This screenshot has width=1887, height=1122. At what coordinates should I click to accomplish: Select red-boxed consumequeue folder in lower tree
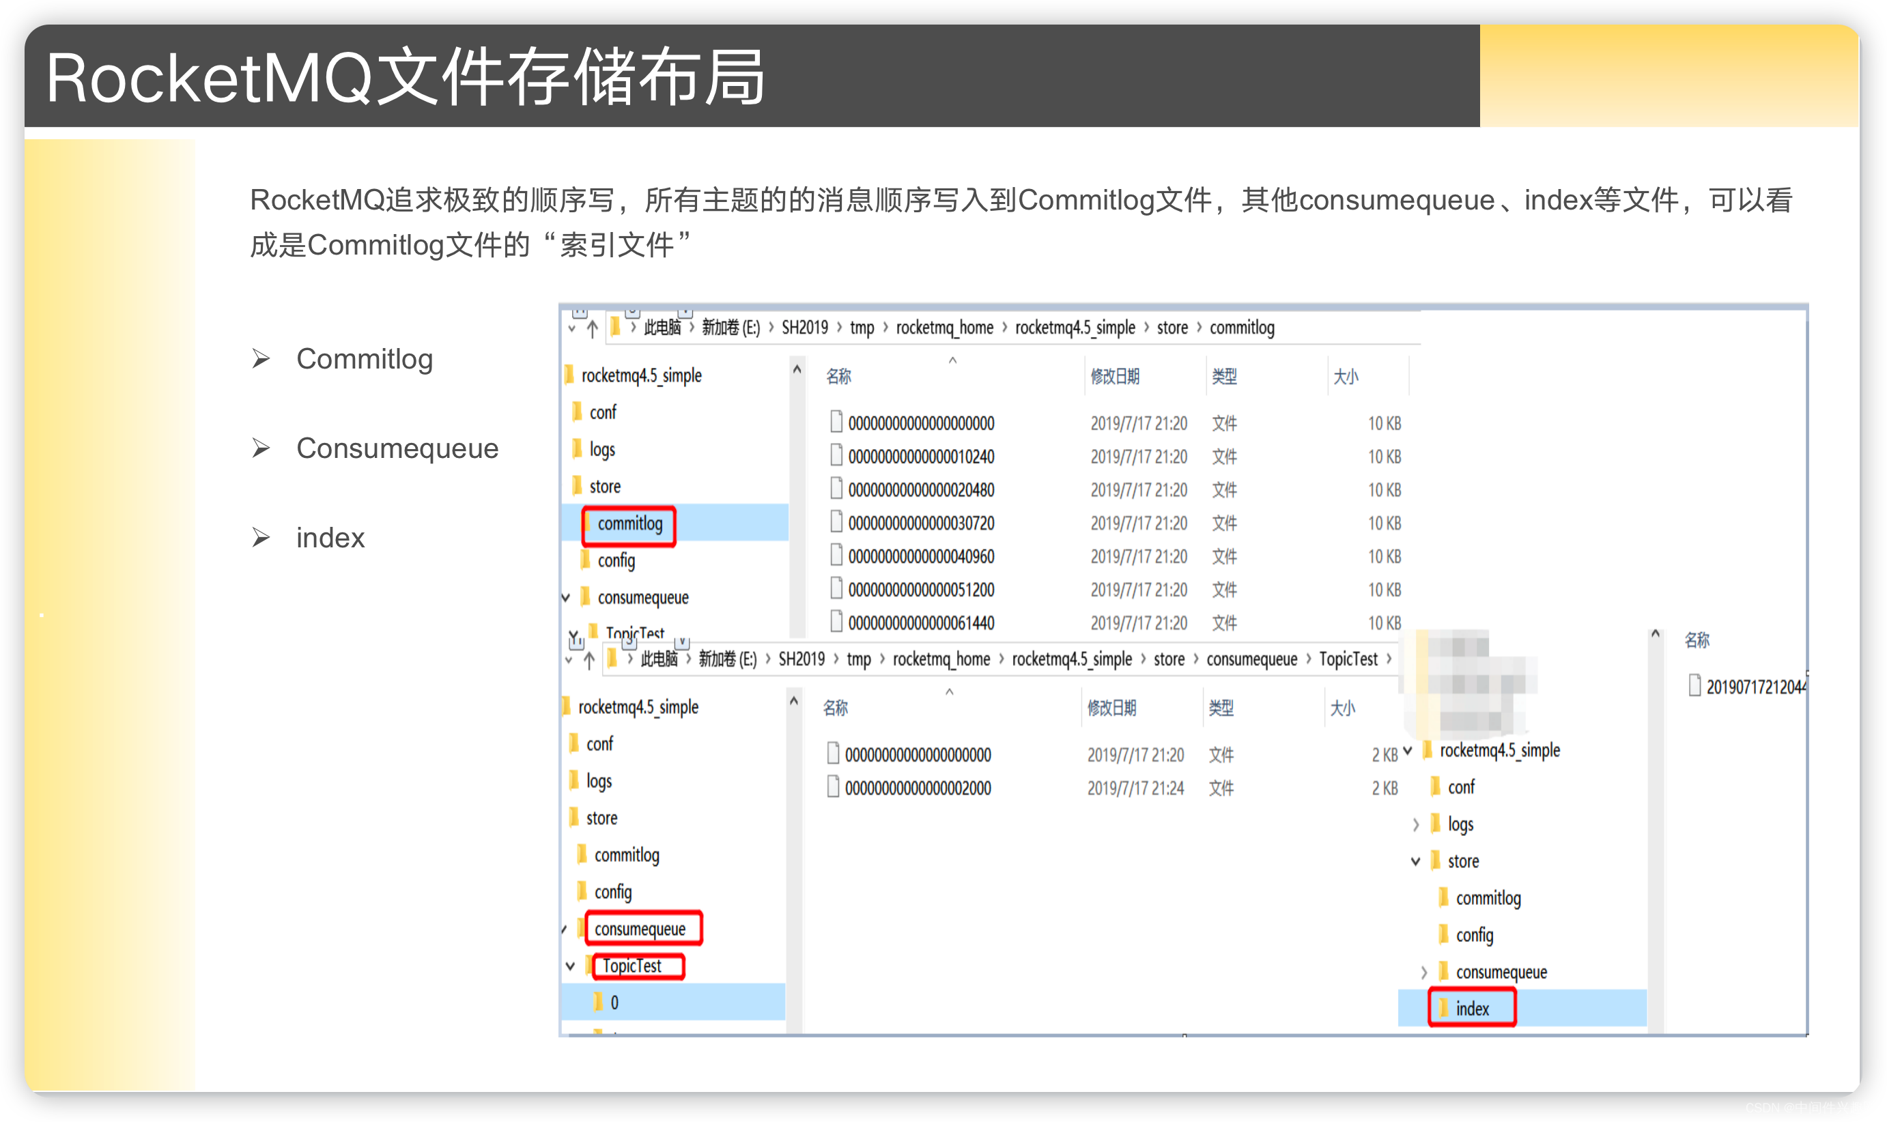click(640, 928)
